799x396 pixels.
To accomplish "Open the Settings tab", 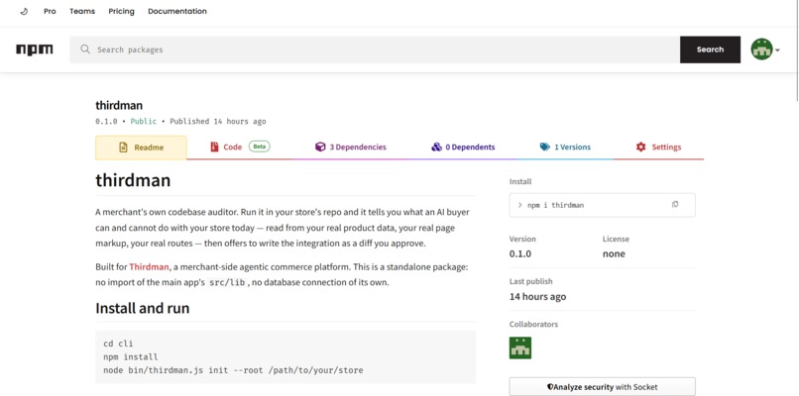I will click(x=658, y=148).
